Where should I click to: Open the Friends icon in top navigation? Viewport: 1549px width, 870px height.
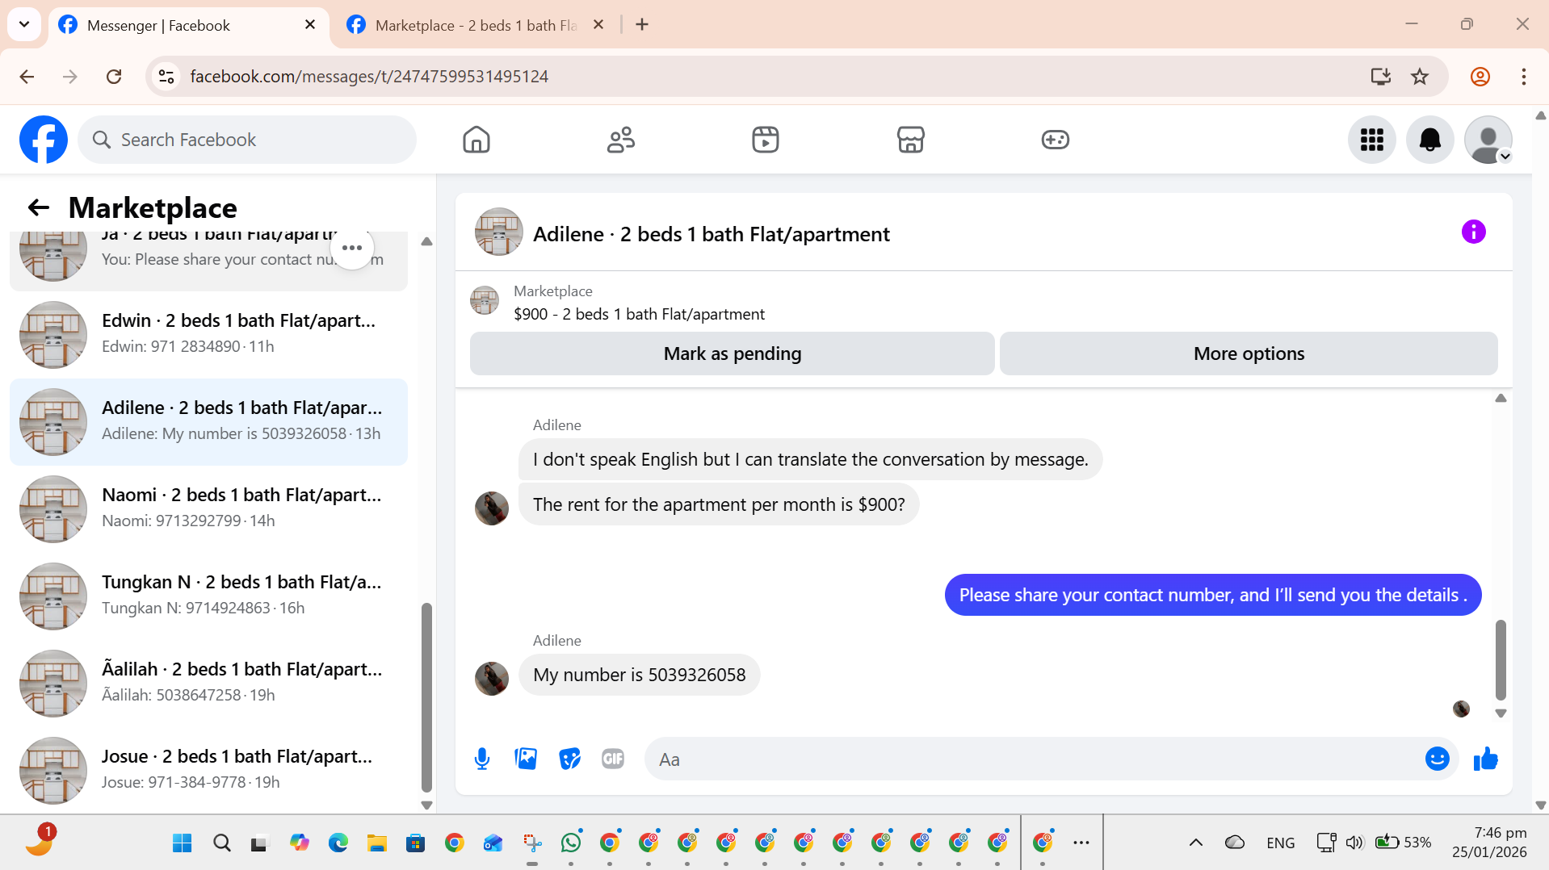(621, 140)
